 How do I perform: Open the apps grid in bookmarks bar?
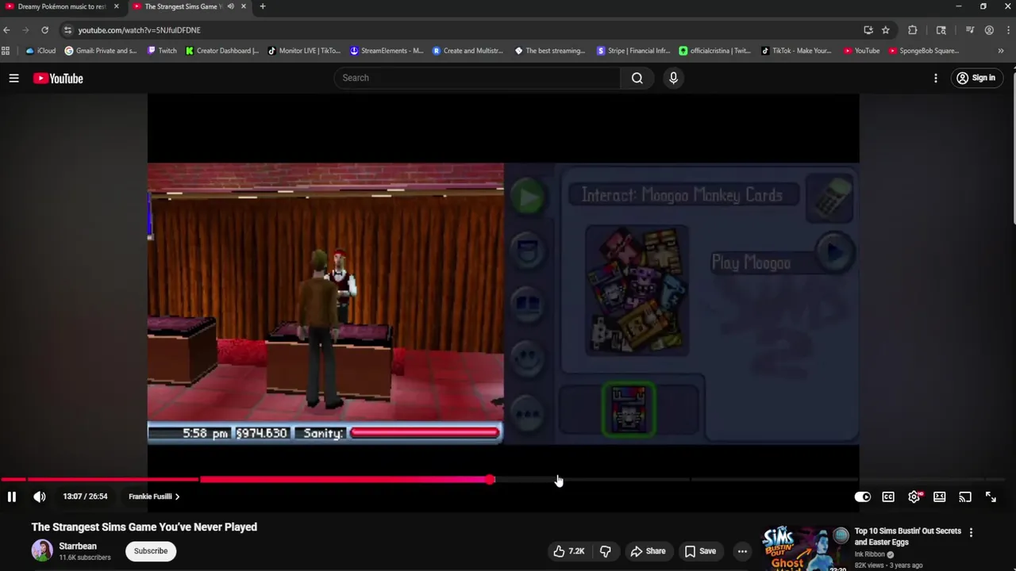(x=6, y=51)
